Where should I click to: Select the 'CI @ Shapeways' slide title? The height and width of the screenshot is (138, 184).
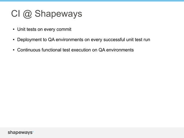click(47, 14)
